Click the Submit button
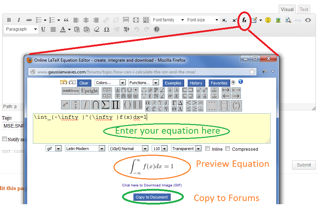The height and width of the screenshot is (206, 318). click(304, 165)
